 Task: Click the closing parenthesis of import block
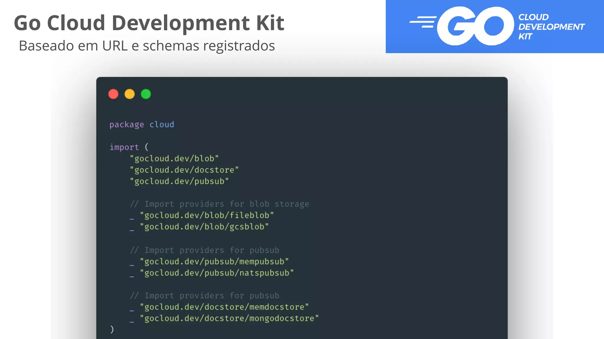coord(112,329)
